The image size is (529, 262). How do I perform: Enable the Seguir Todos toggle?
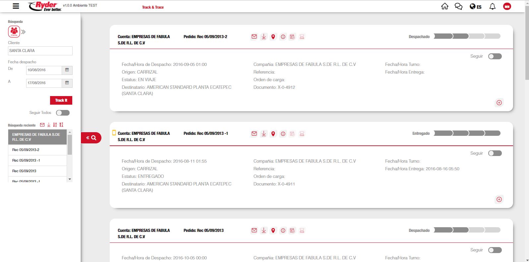point(63,113)
